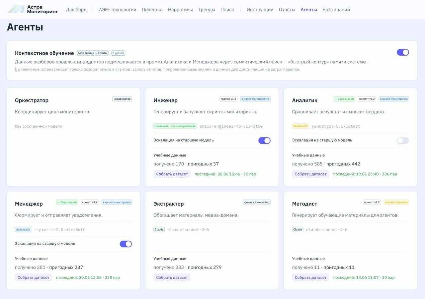Click "без собственной модели" in Оркестратор
The height and width of the screenshot is (299, 425).
pyautogui.click(x=39, y=126)
